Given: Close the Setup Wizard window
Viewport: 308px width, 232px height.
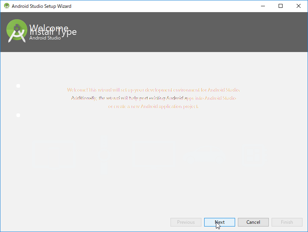Looking at the screenshot, I should (x=299, y=6).
